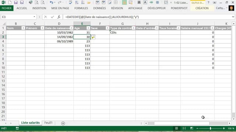
Task: Click the macro recording icon in status bar
Action: pos(17,128)
